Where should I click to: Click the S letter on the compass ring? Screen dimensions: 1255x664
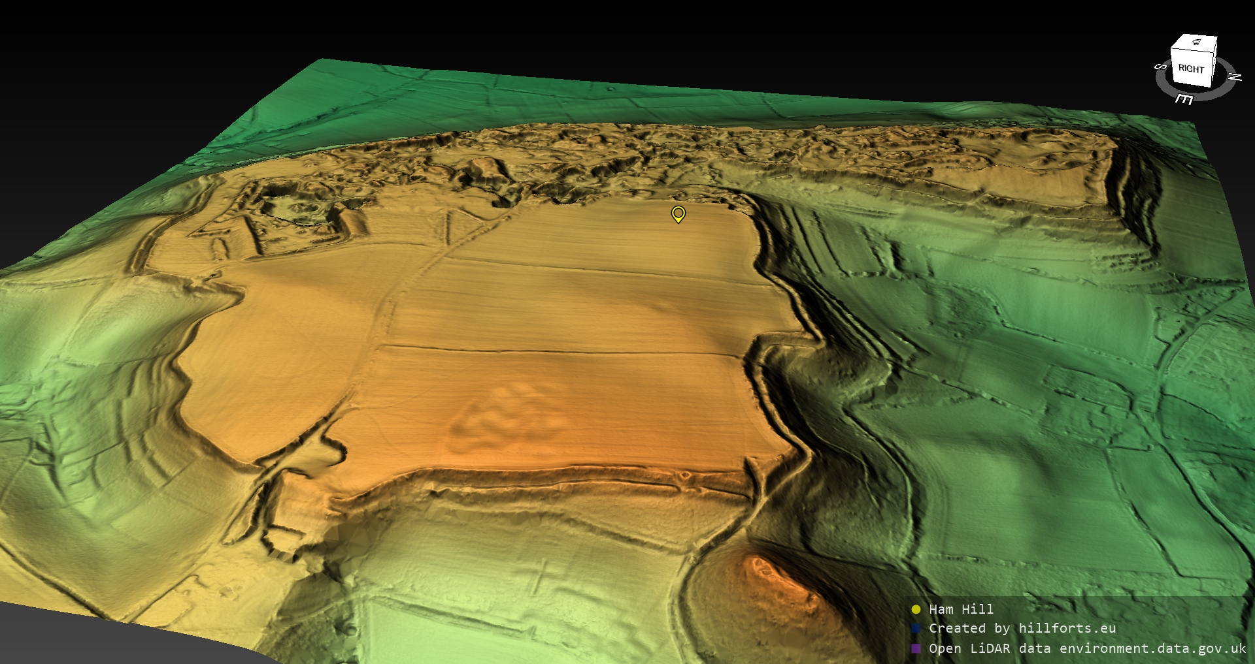tap(1160, 67)
